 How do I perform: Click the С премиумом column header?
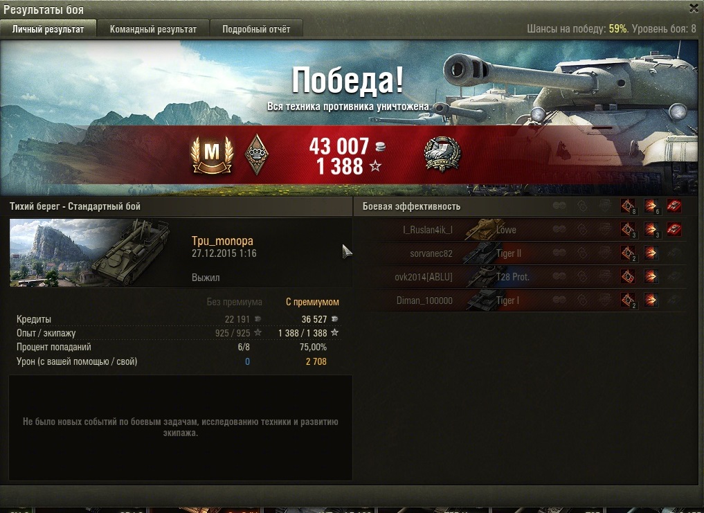click(312, 302)
